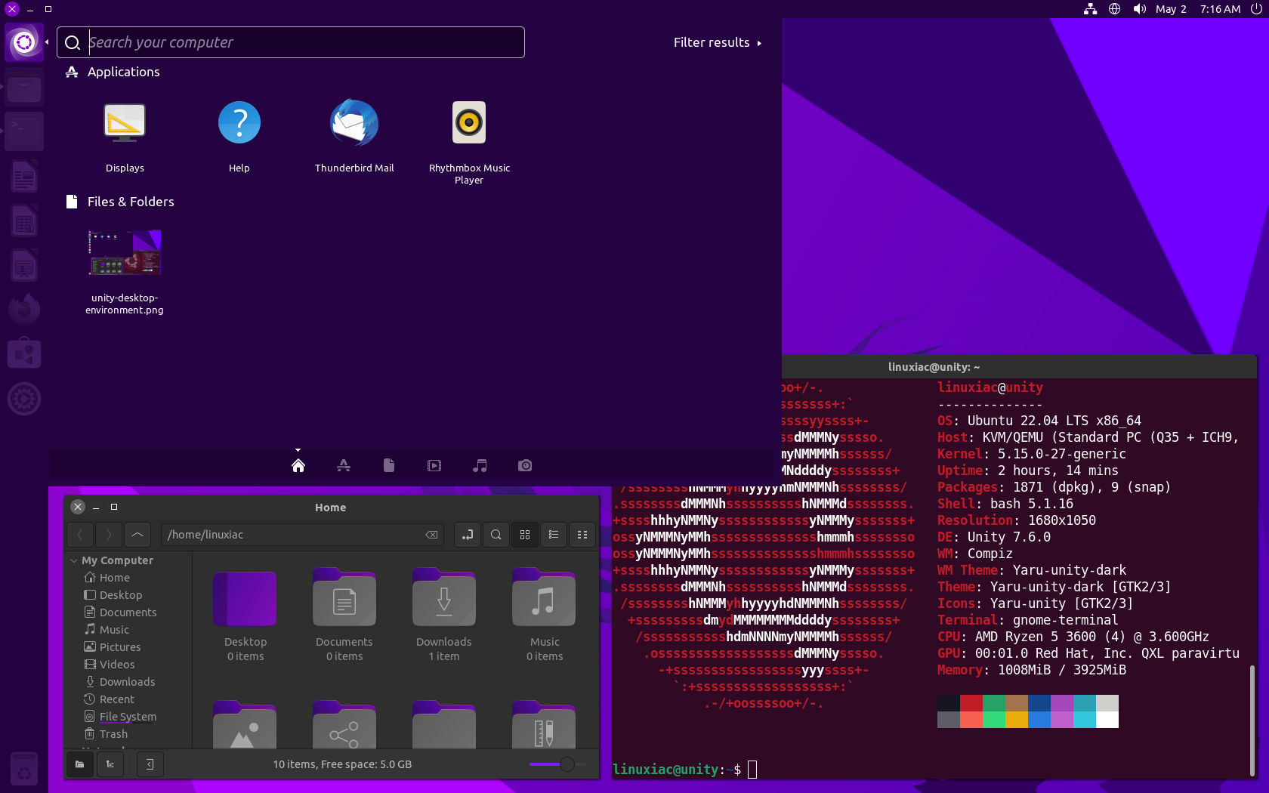Go forward in the Home file manager
Viewport: 1269px width, 793px height.
(x=108, y=535)
